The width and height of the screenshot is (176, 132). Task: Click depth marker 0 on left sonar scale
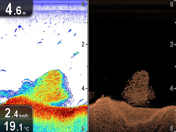(x=83, y=4)
